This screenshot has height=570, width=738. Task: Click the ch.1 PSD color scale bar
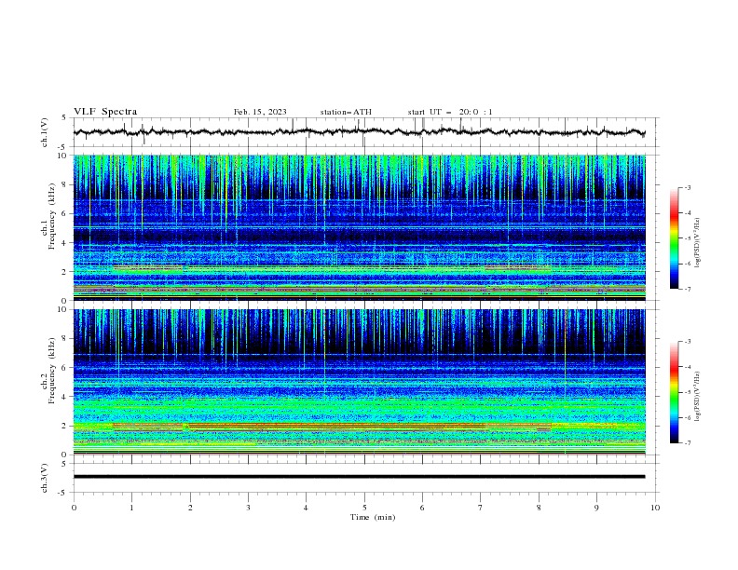tap(675, 238)
